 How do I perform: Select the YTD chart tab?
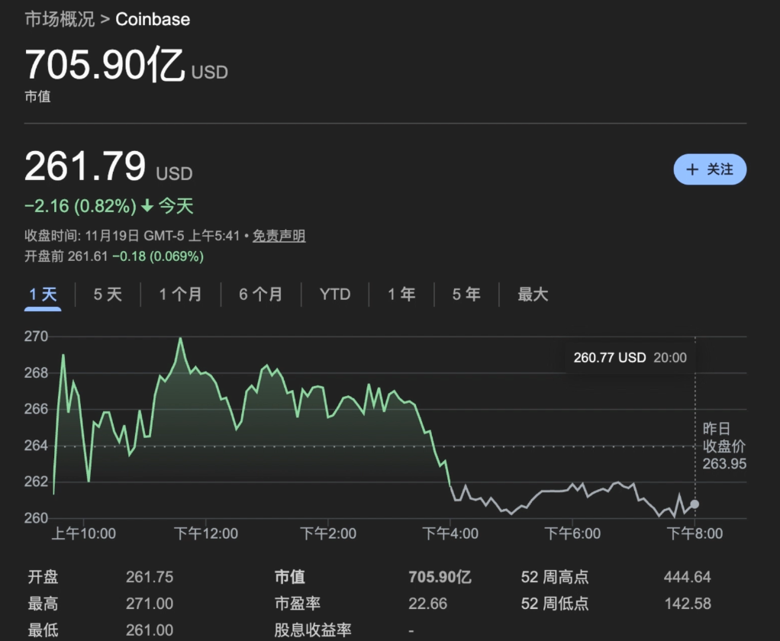coord(335,295)
